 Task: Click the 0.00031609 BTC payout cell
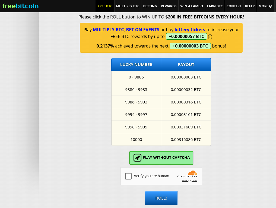tap(186, 127)
